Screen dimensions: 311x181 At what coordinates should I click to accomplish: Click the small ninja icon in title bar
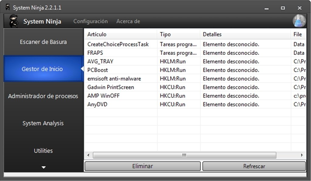(8, 7)
